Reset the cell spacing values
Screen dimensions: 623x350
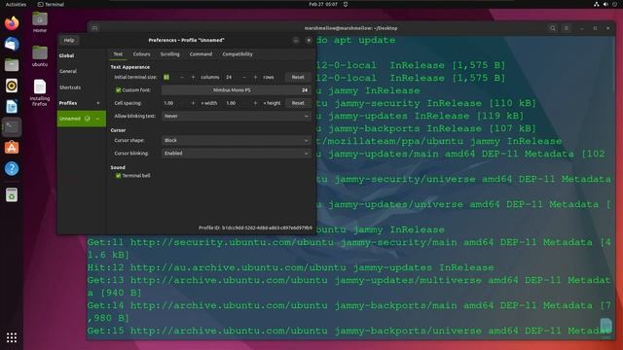point(298,103)
